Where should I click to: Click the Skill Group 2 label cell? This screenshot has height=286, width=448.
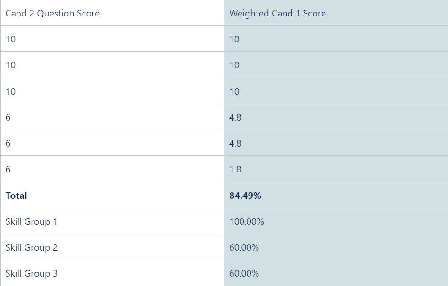pyautogui.click(x=112, y=247)
